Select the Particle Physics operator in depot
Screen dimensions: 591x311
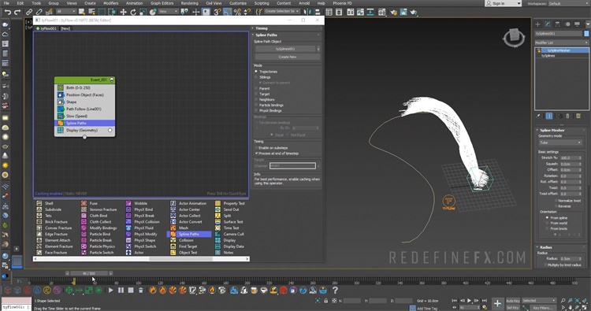(x=98, y=246)
